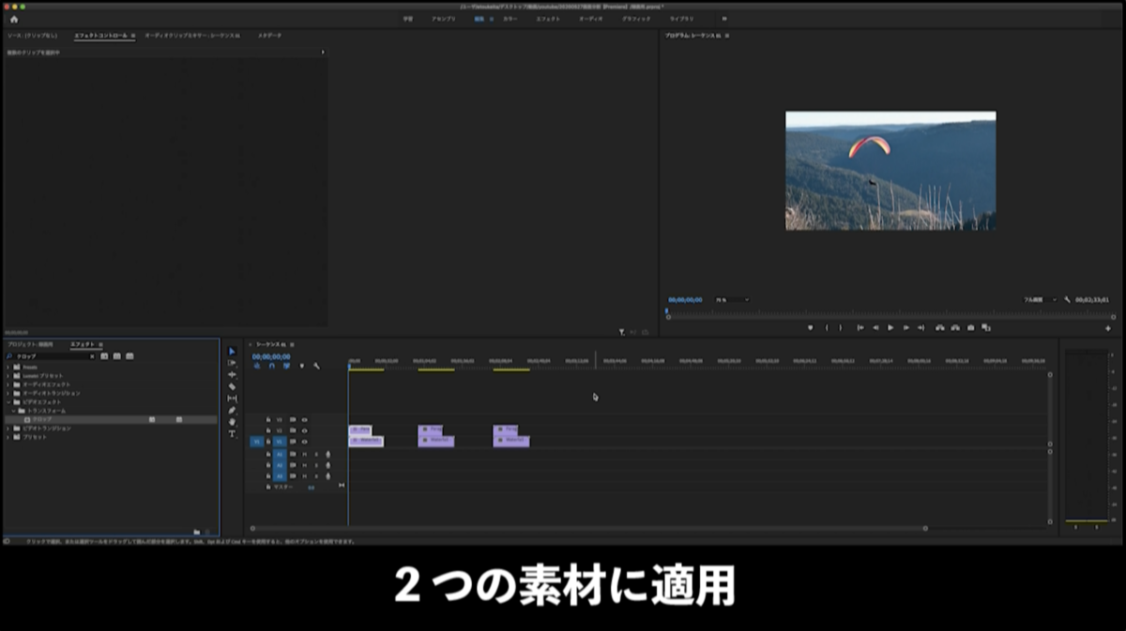Open the Program monitor button editor plus

click(1107, 328)
